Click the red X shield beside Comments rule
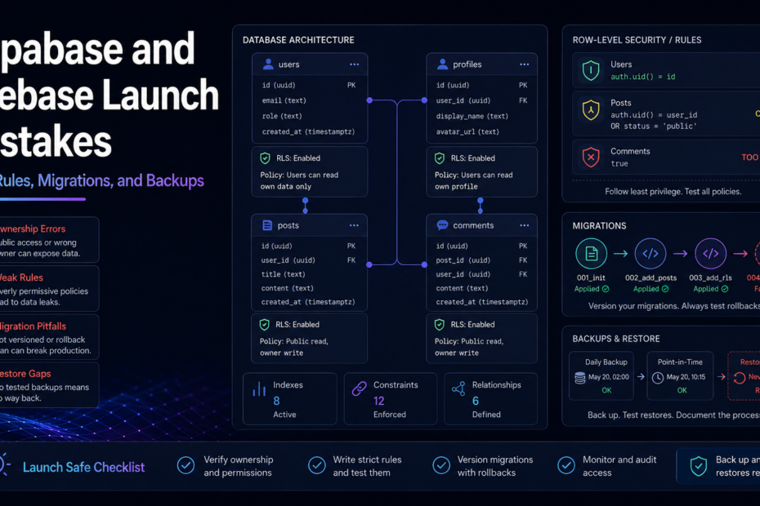The image size is (760, 506). pos(591,158)
